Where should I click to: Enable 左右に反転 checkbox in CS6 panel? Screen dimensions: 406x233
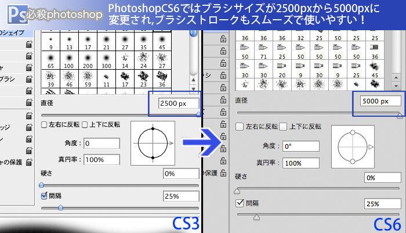240,127
